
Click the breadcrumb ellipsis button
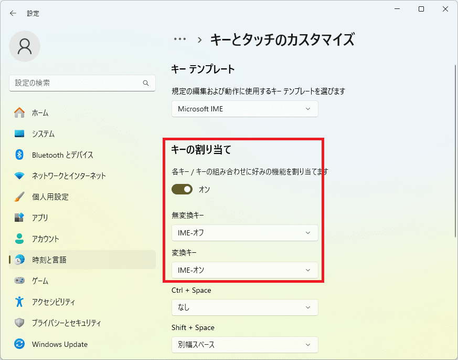179,39
